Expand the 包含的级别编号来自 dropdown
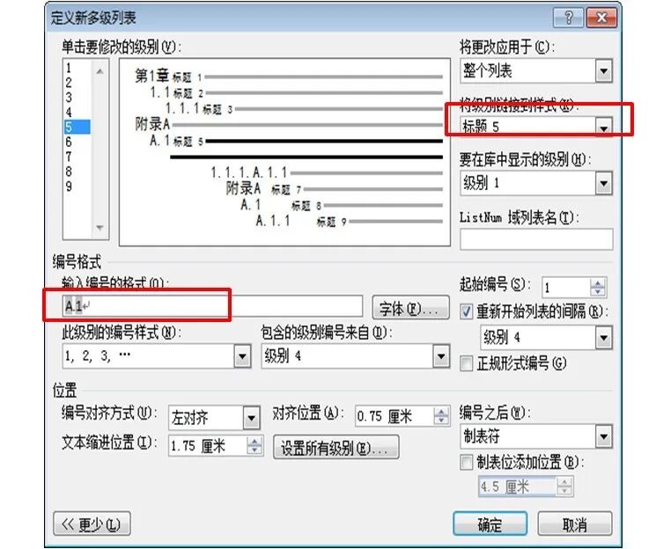This screenshot has height=549, width=656. click(x=441, y=356)
